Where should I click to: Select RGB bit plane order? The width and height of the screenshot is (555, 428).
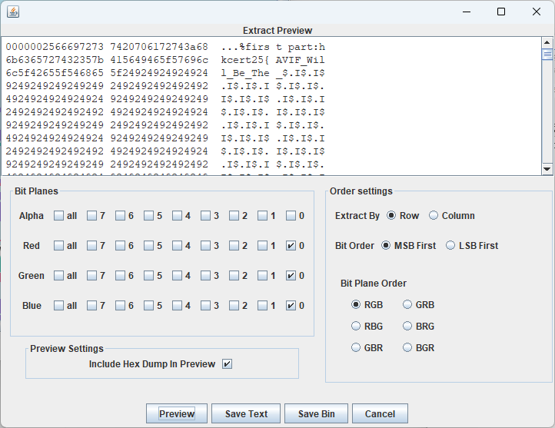click(356, 304)
